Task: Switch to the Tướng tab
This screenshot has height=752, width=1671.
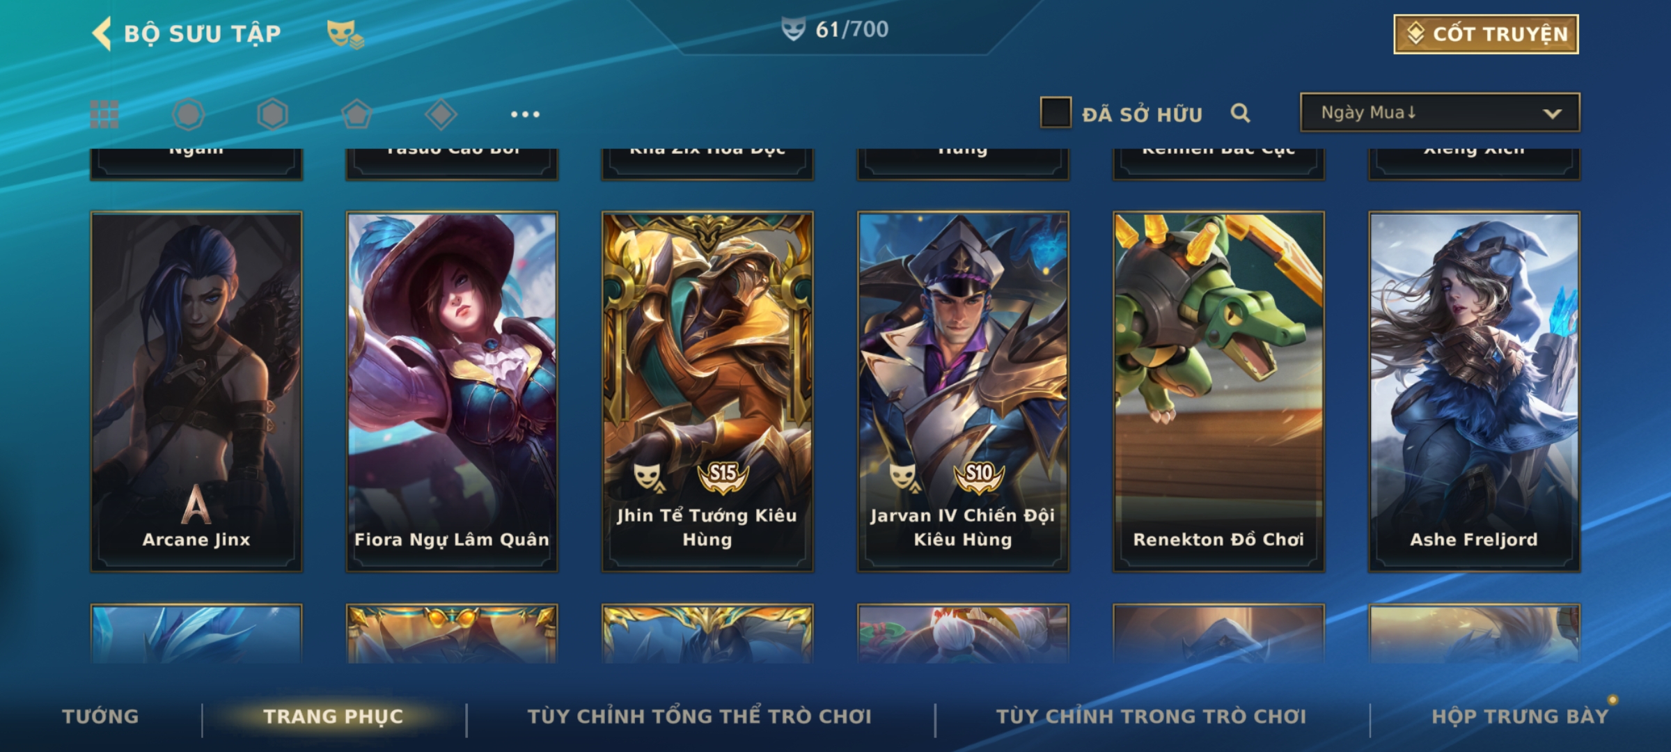Action: 100,716
